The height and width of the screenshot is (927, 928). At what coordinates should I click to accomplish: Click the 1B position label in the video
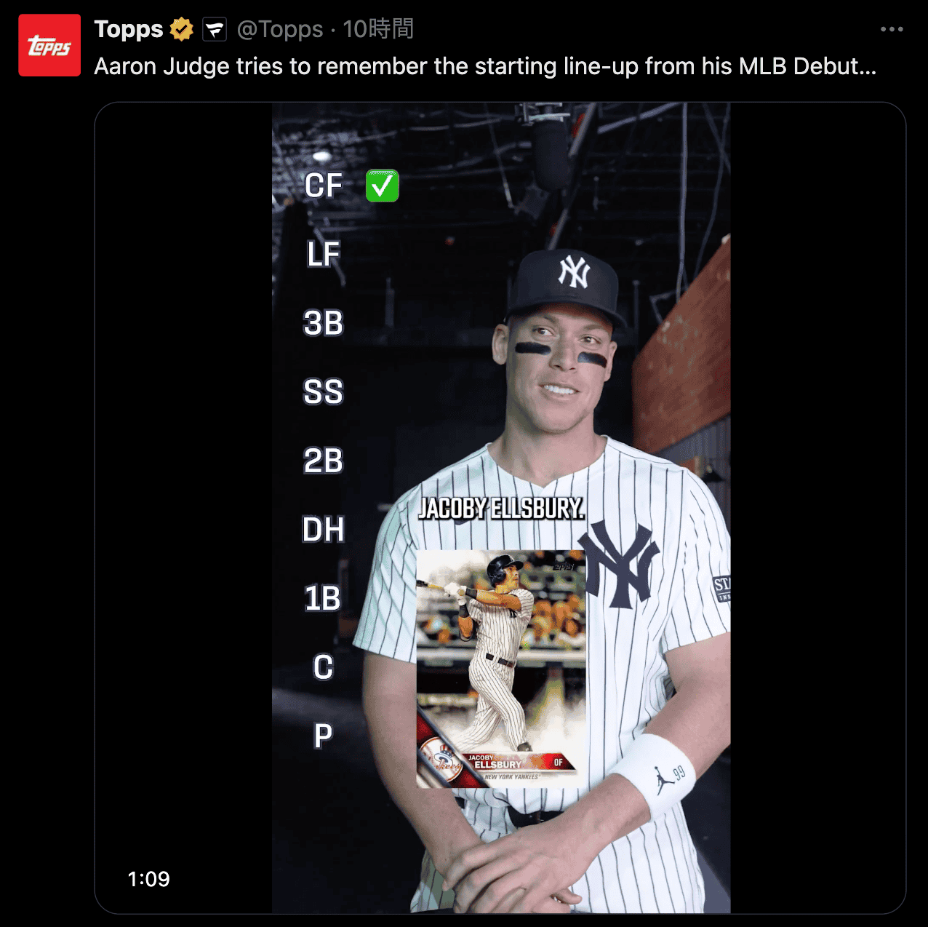pos(324,599)
